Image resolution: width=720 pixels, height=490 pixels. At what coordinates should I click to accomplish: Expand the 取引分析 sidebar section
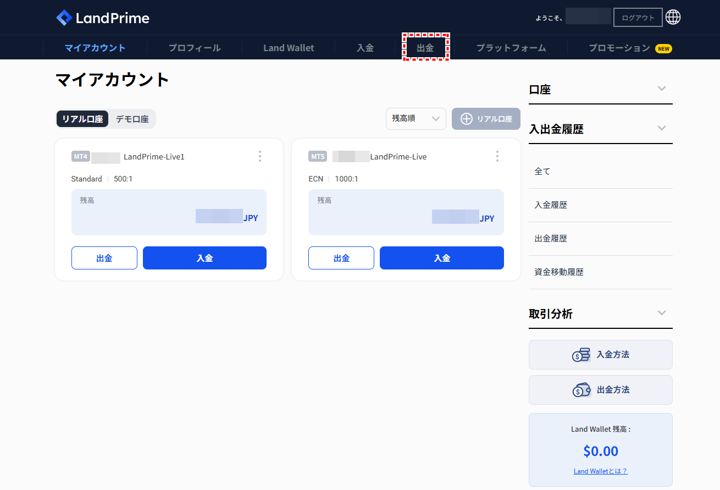tap(662, 313)
